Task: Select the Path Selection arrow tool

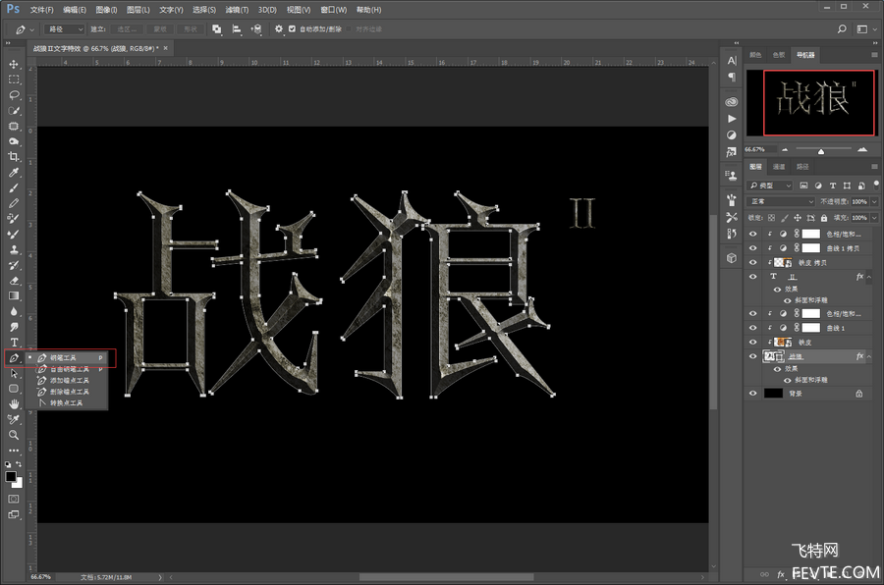Action: [14, 373]
